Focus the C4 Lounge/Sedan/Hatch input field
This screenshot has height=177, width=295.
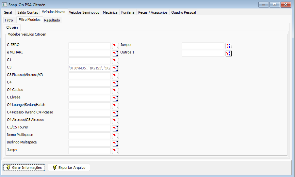[x=90, y=106]
